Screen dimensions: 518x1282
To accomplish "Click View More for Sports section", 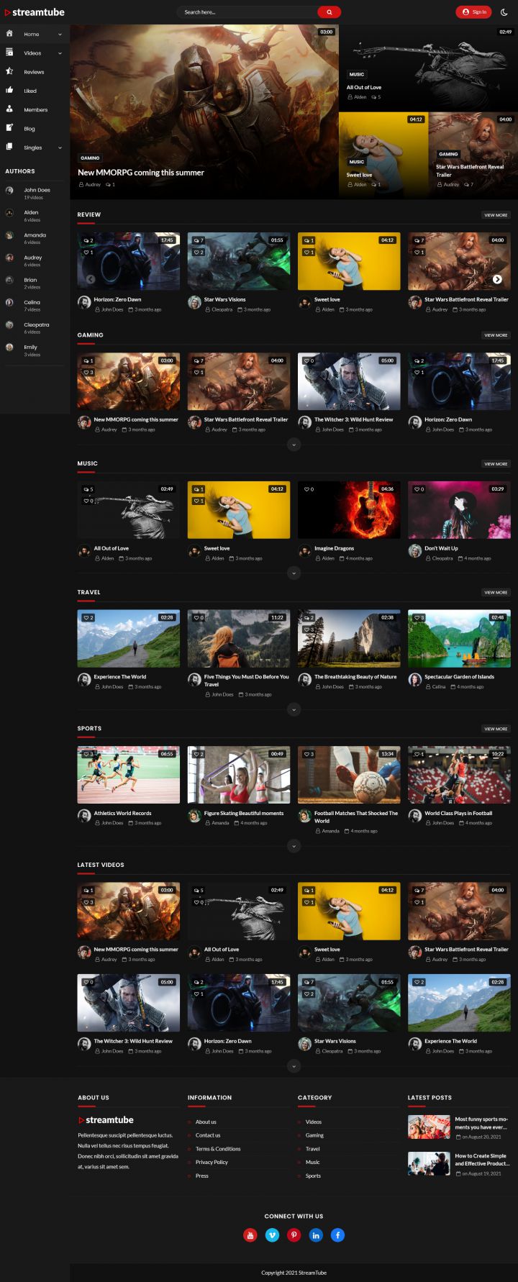I will point(496,729).
